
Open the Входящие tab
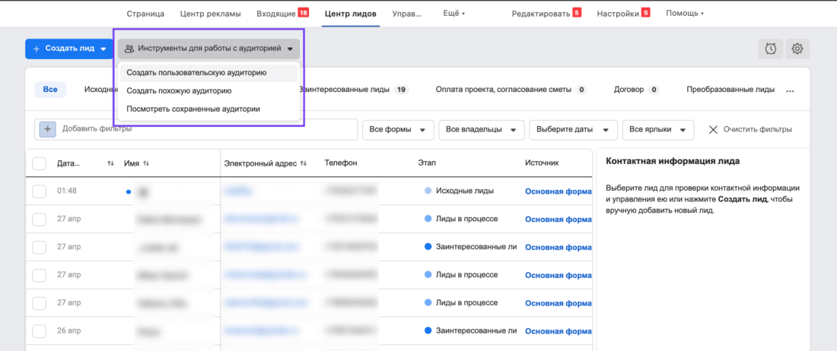(282, 14)
